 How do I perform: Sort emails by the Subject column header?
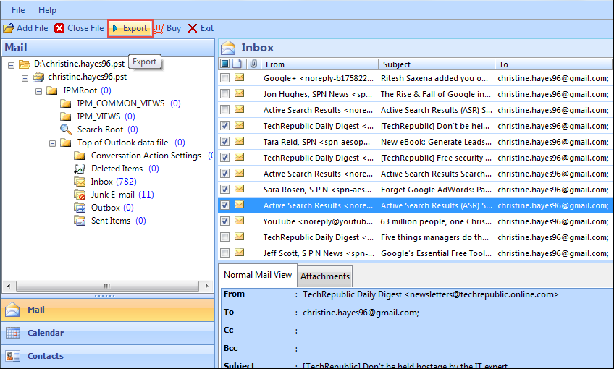click(x=397, y=64)
